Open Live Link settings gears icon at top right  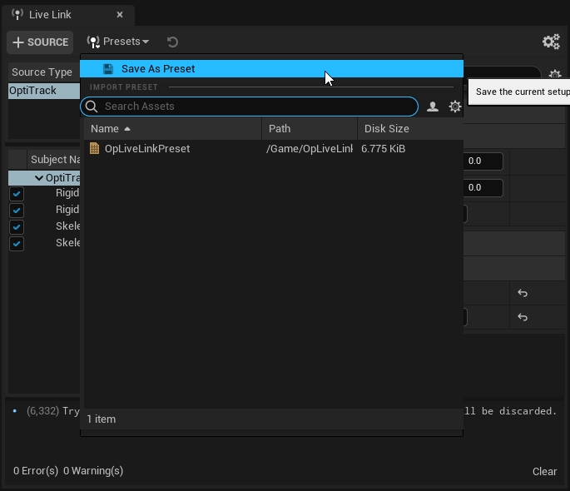(550, 42)
